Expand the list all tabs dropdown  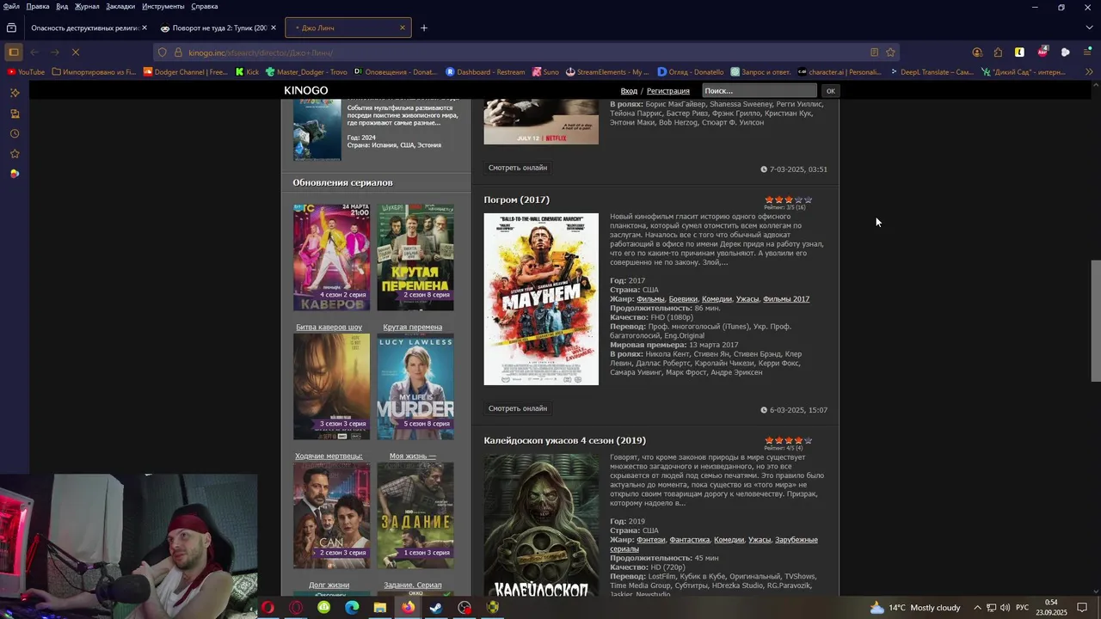point(1089,28)
